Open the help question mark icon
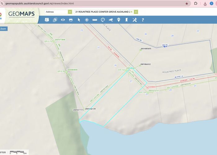 143,20
